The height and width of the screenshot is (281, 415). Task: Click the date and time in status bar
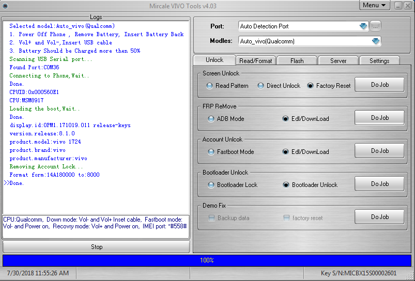click(x=38, y=273)
